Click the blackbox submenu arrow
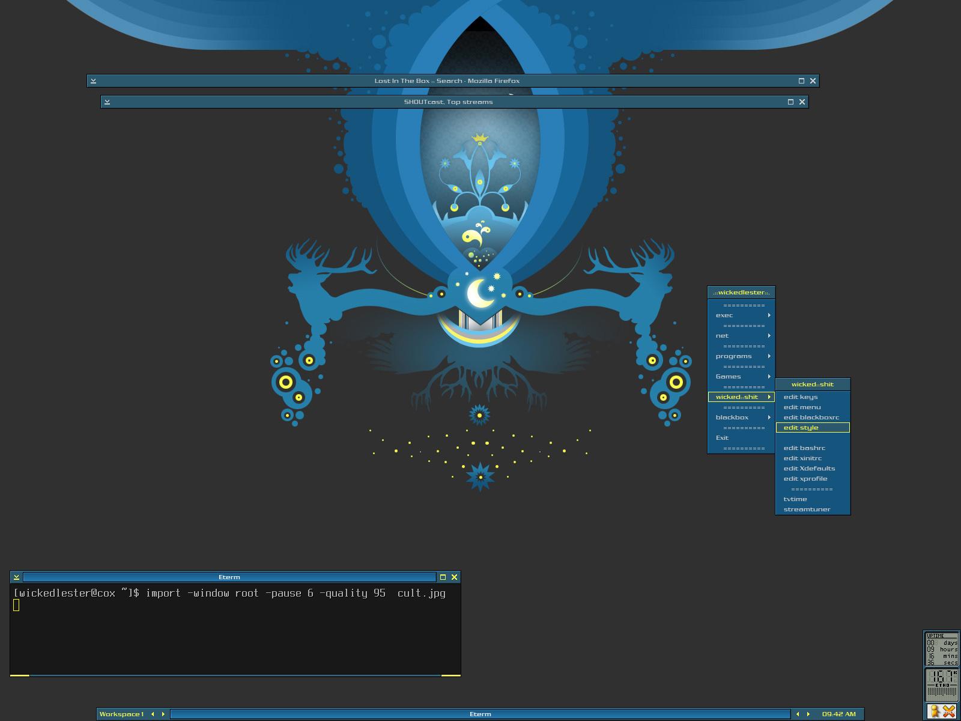This screenshot has width=961, height=721. [x=769, y=418]
